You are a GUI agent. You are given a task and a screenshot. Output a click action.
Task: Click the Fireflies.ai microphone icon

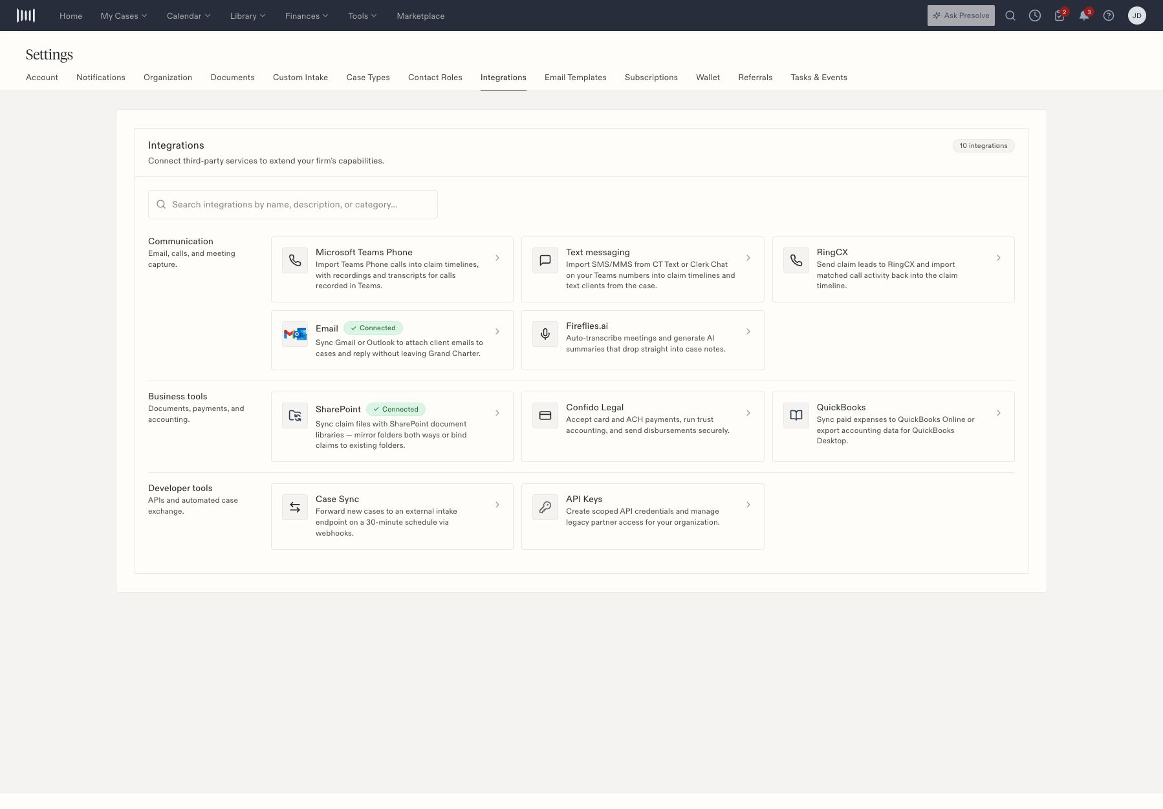pos(545,334)
